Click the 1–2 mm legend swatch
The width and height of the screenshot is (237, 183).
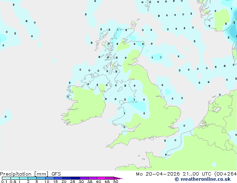(x=24, y=178)
